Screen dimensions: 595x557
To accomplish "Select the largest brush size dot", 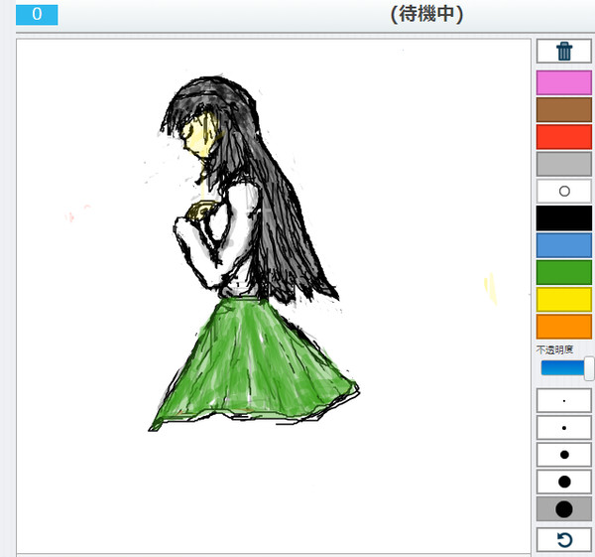I will pos(564,509).
